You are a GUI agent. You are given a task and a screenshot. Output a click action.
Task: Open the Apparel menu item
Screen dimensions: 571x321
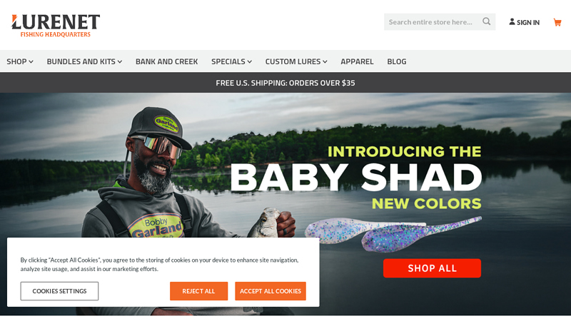point(358,61)
